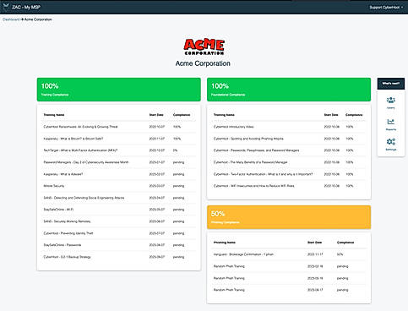Click Acme Corporation in the breadcrumb
This screenshot has width=408, height=311.
[x=38, y=19]
